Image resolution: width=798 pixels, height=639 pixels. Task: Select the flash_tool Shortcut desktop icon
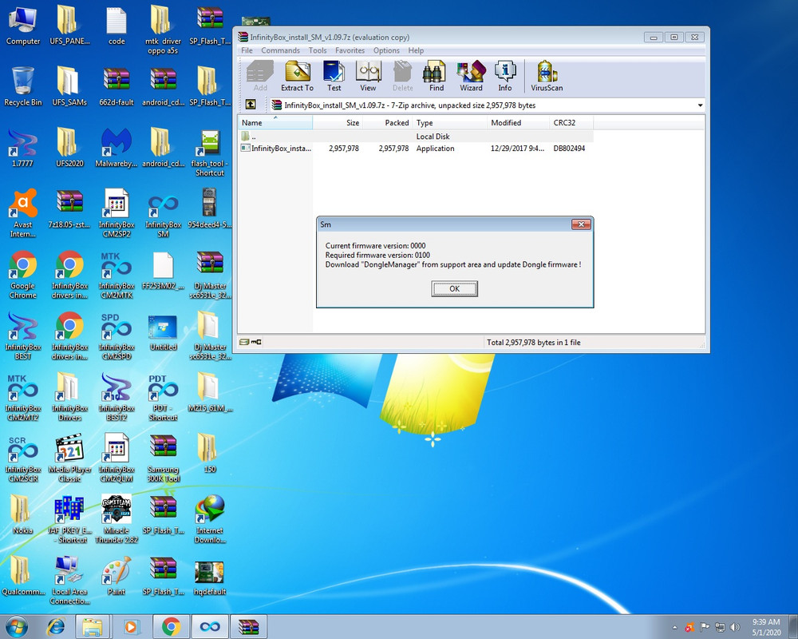pyautogui.click(x=210, y=152)
